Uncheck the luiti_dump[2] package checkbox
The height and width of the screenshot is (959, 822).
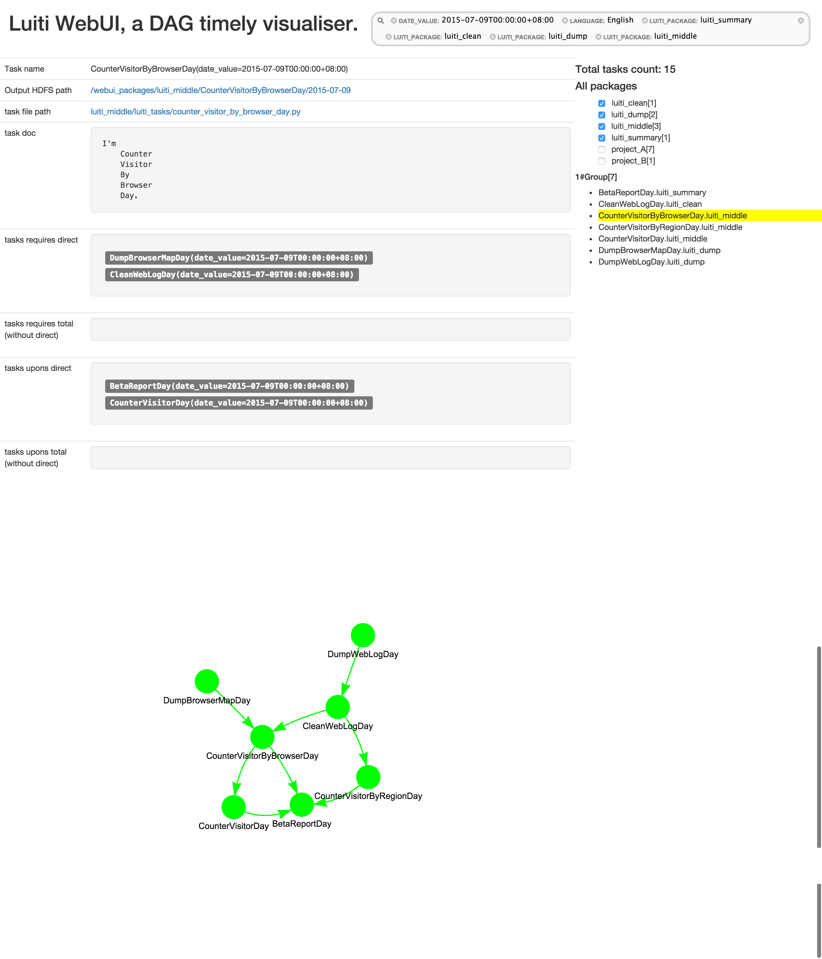coord(601,115)
